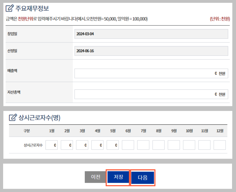Click the 상시근로자수(명) section heading

pos(40,118)
